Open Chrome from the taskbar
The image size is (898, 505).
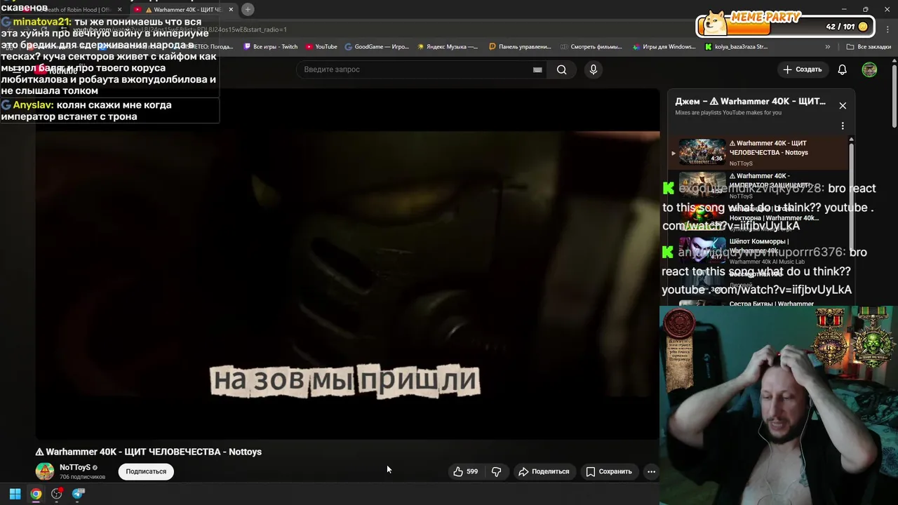pyautogui.click(x=36, y=494)
